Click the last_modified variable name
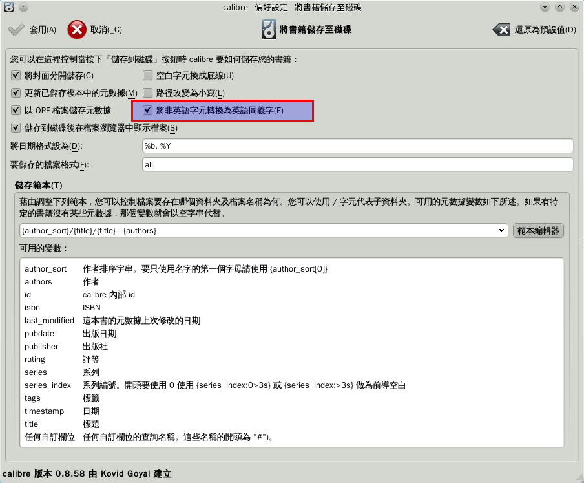584x483 pixels. click(49, 321)
